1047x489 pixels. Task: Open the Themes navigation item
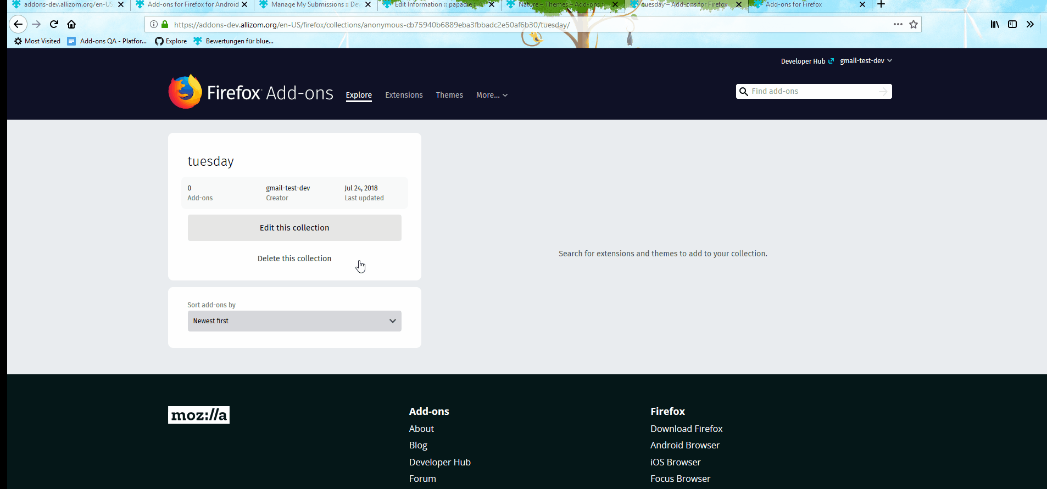point(449,95)
